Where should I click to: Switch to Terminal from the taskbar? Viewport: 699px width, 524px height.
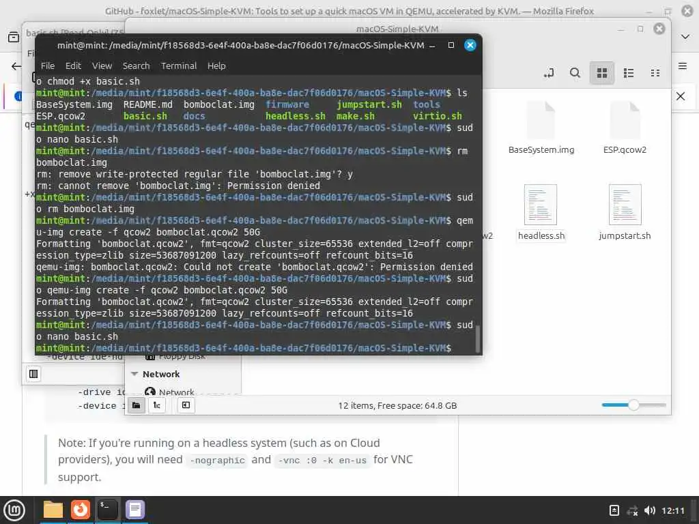[x=108, y=510]
